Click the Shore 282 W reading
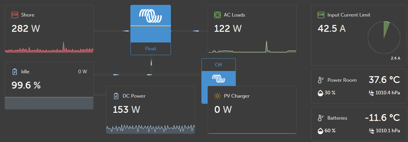 point(26,29)
